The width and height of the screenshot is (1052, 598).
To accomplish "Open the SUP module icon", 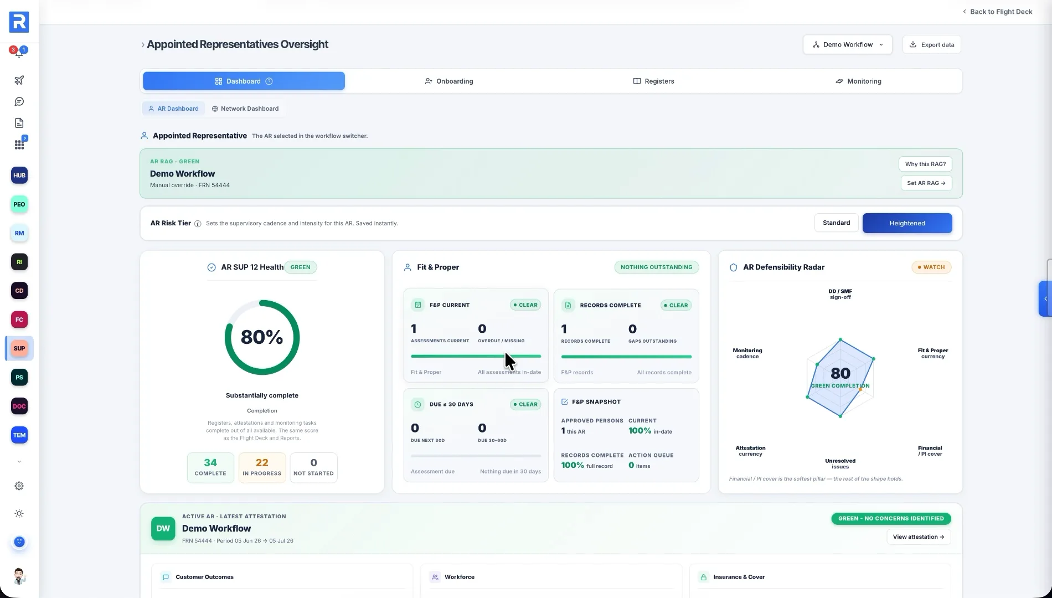I will tap(19, 348).
